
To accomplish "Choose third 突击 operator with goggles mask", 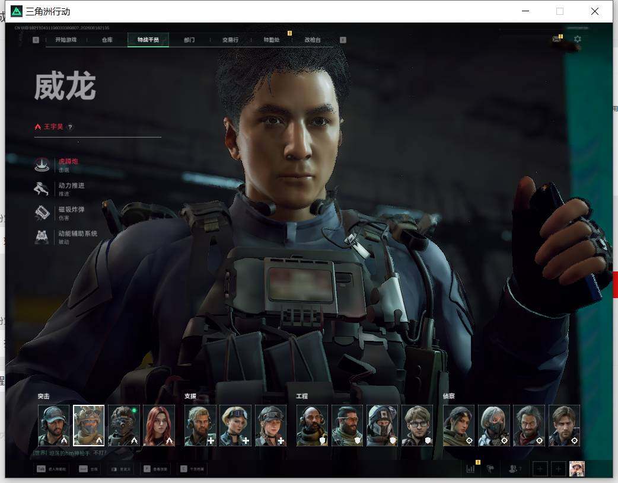I will tap(124, 426).
